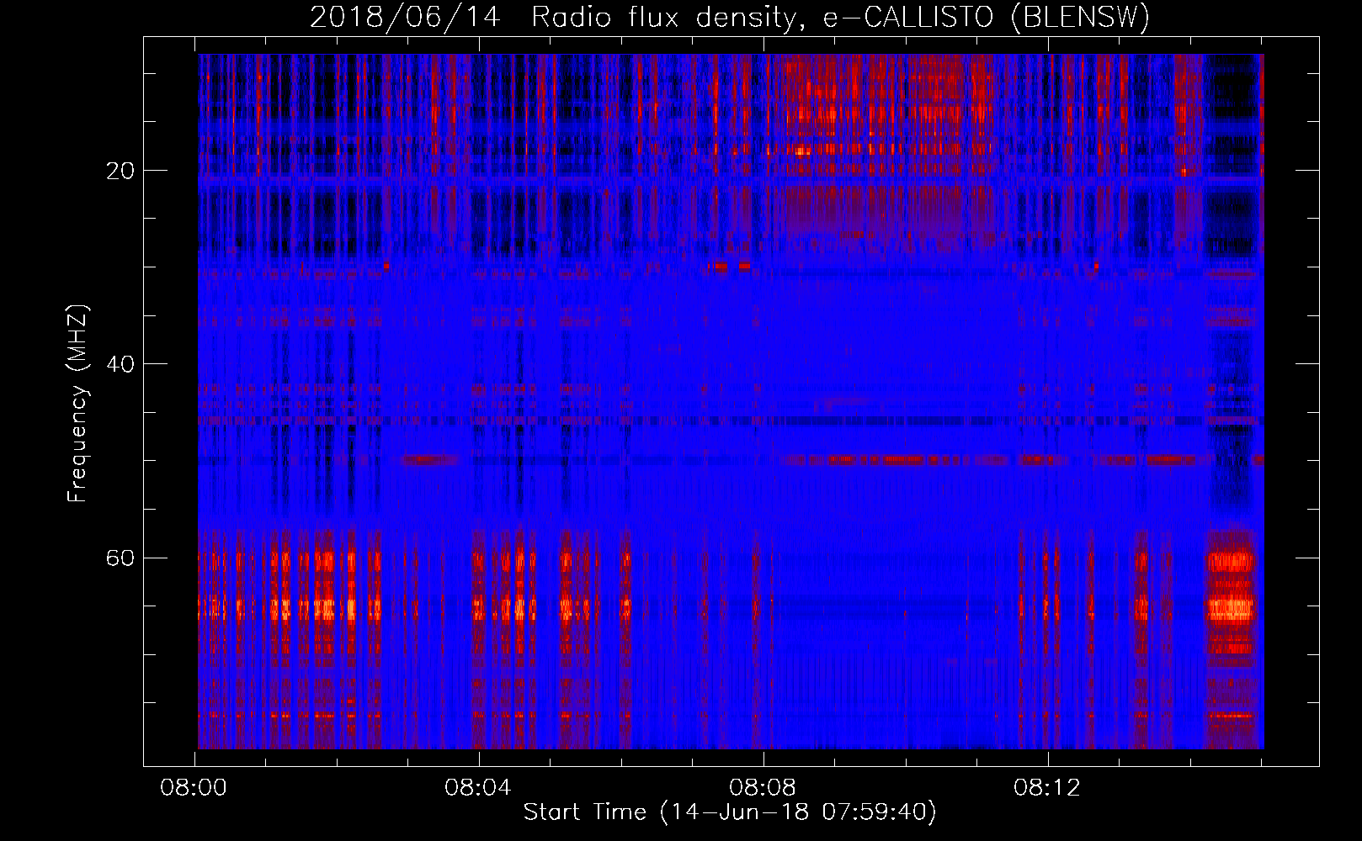
Task: Click the 'Start Time (14-Jun-18 07:59:40)' x-axis label
Action: click(730, 812)
